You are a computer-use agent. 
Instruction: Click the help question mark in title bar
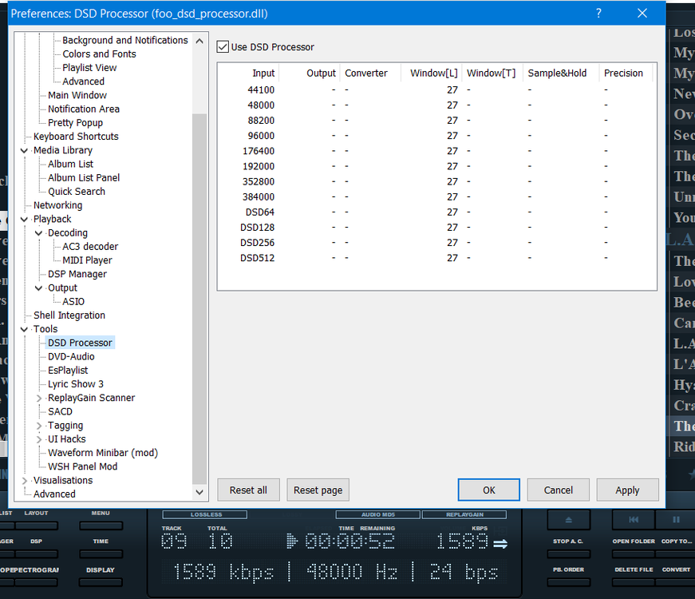(598, 13)
